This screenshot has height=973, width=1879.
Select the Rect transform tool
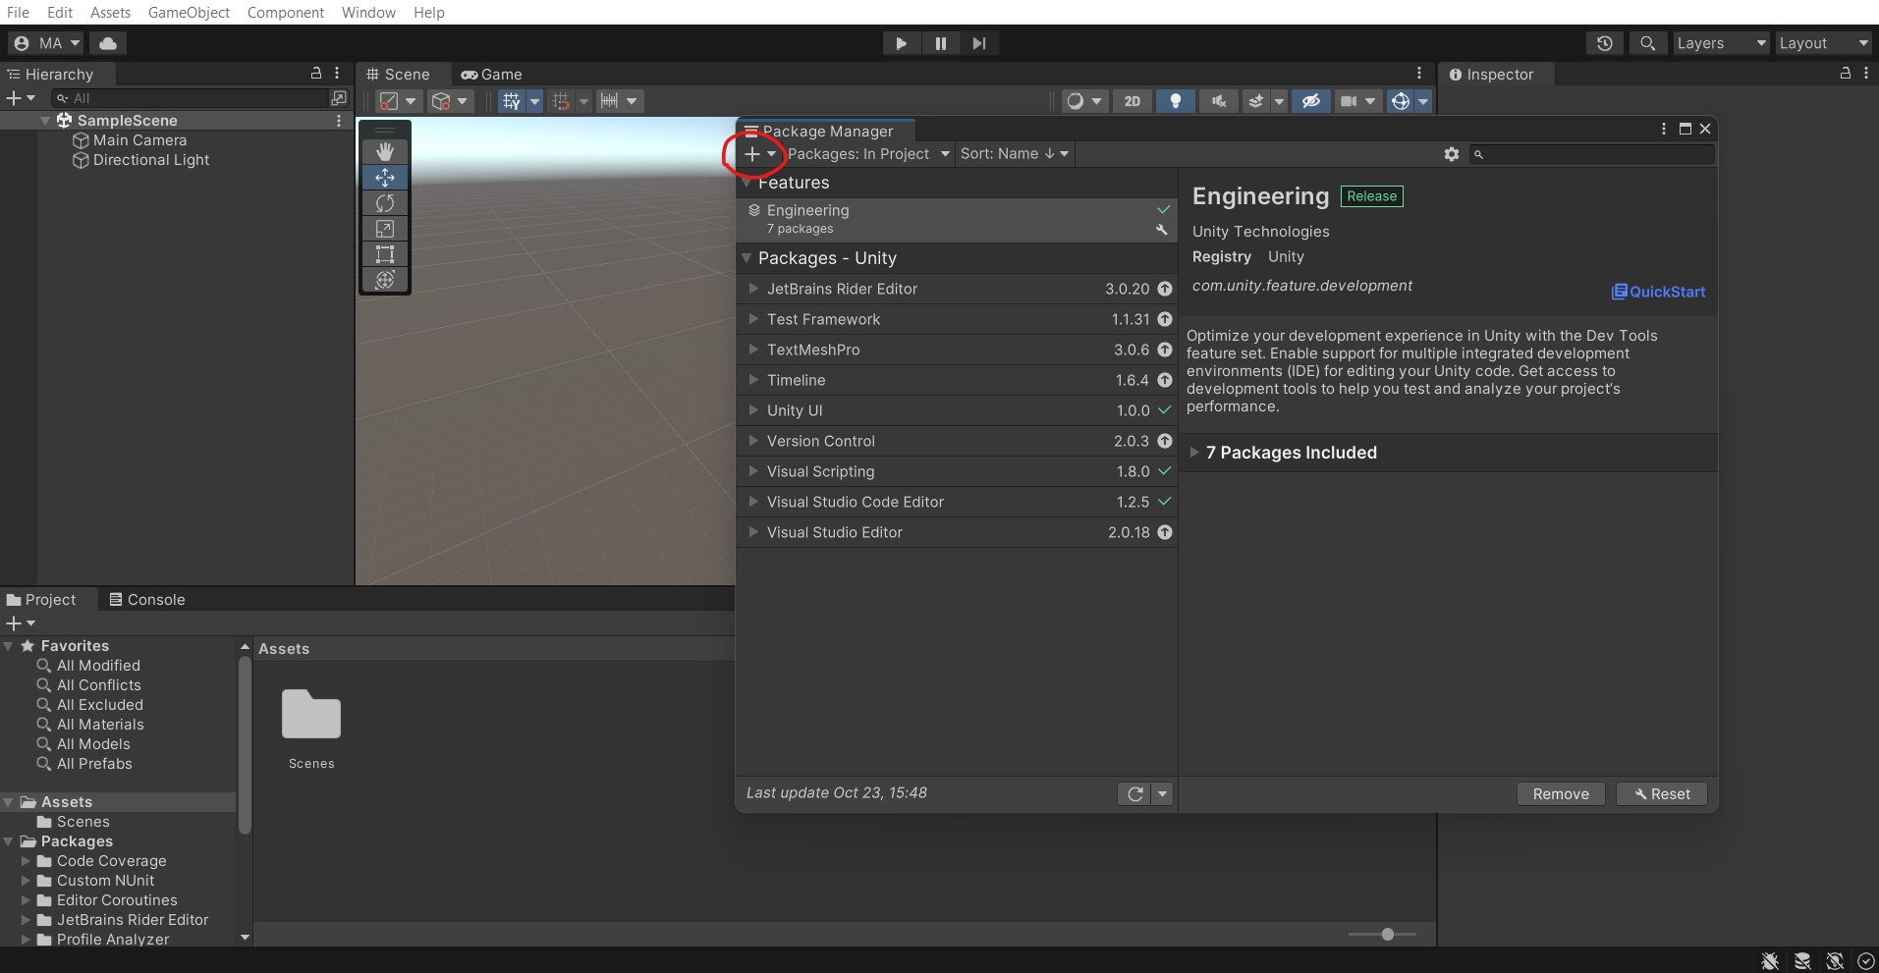(385, 254)
